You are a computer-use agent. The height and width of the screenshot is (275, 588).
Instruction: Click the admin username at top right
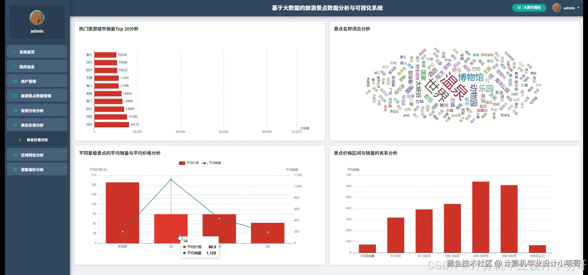(569, 8)
